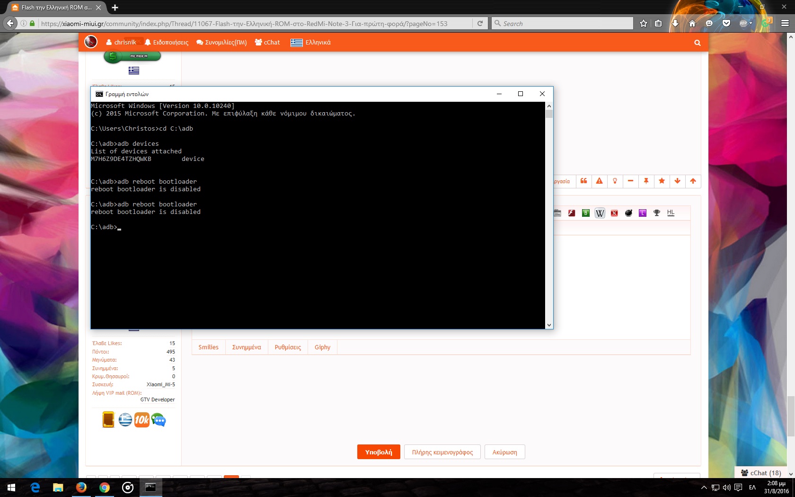The height and width of the screenshot is (497, 795).
Task: Show hidden system tray icons
Action: click(x=704, y=488)
